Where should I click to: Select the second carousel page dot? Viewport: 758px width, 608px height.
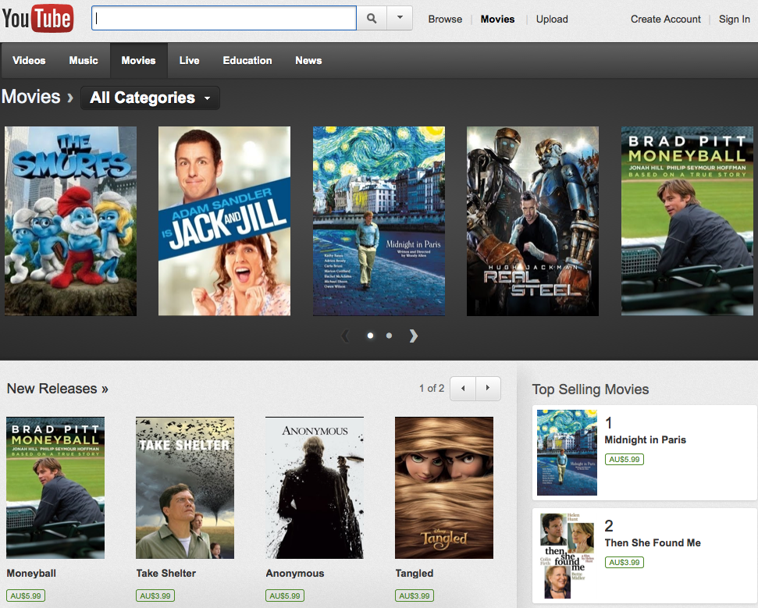point(389,336)
